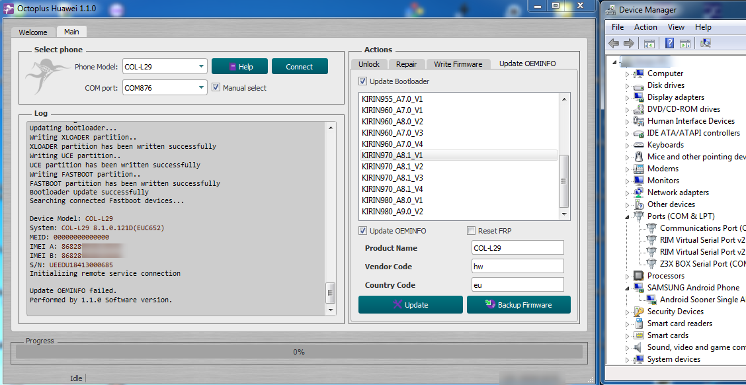Select Monitors icon in device tree
The image size is (746, 385).
pyautogui.click(x=639, y=181)
